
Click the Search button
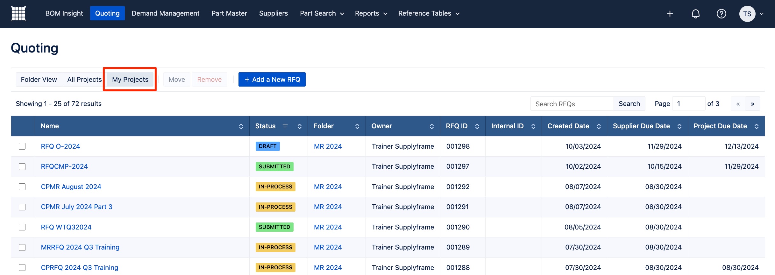click(629, 104)
